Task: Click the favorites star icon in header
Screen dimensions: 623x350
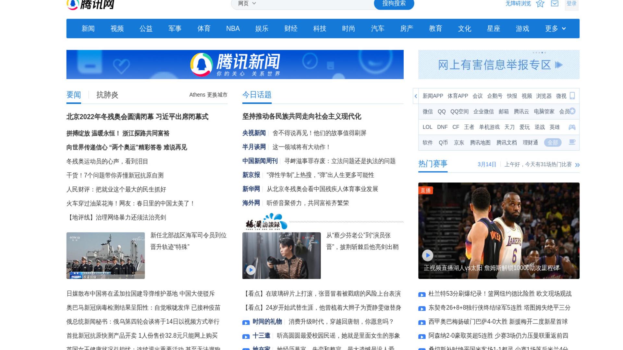Action: [540, 4]
